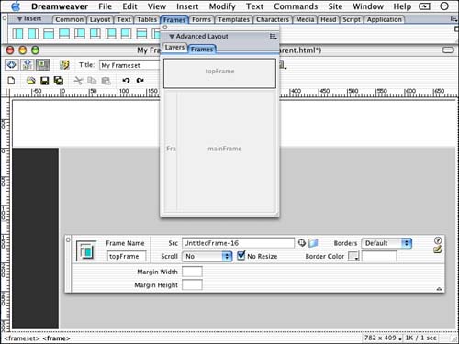Open the Characters tab in Insert bar

coord(273,19)
